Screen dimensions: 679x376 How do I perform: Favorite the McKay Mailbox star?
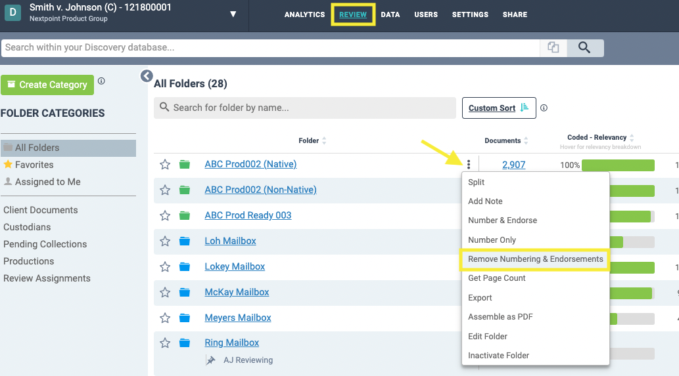(165, 292)
